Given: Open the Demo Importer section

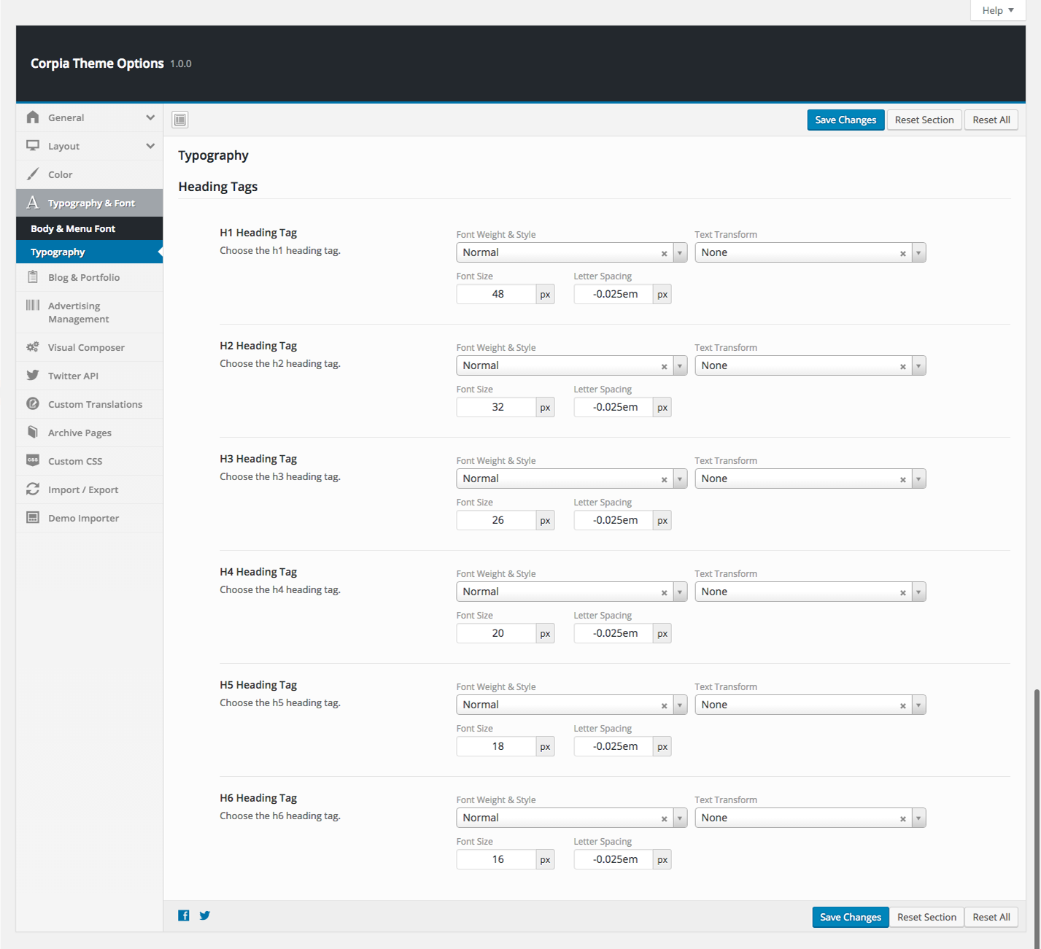Looking at the screenshot, I should click(83, 519).
